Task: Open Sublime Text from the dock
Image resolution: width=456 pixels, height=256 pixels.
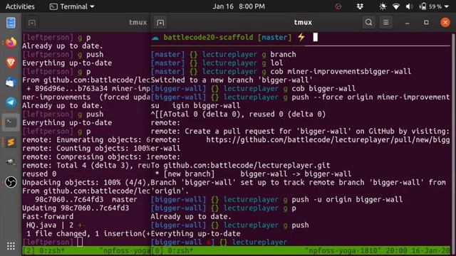Action: click(x=11, y=142)
